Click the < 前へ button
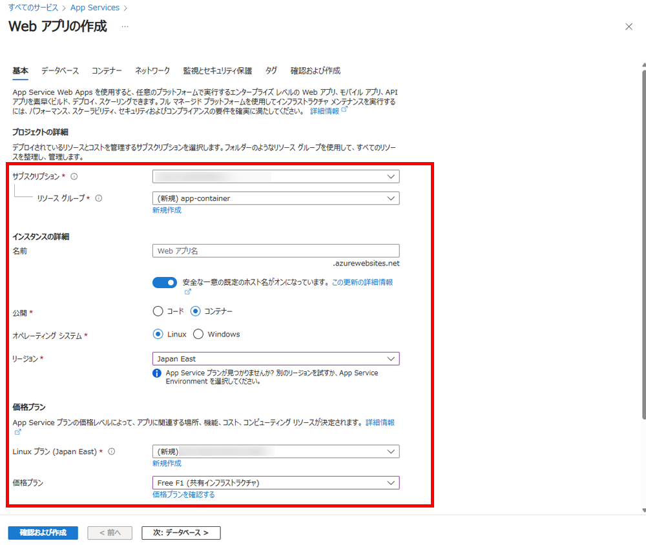 [x=110, y=533]
